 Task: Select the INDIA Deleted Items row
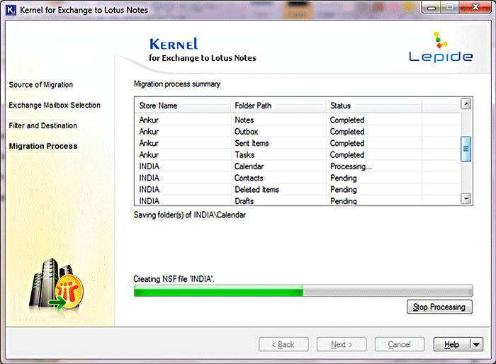coord(298,189)
